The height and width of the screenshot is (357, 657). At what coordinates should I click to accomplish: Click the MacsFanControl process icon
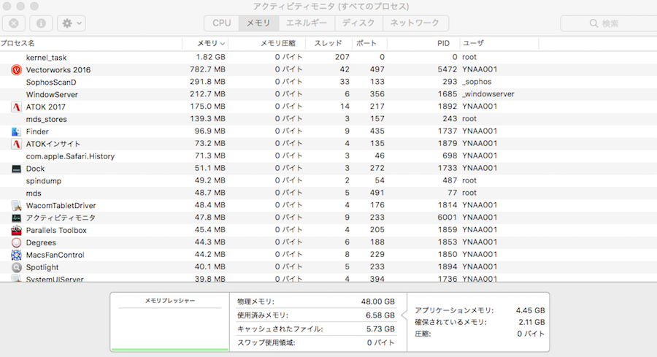(x=16, y=255)
